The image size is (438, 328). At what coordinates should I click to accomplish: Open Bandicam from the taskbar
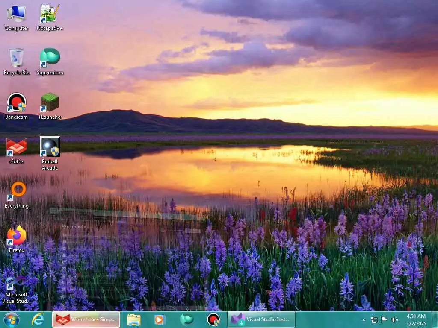pyautogui.click(x=213, y=319)
